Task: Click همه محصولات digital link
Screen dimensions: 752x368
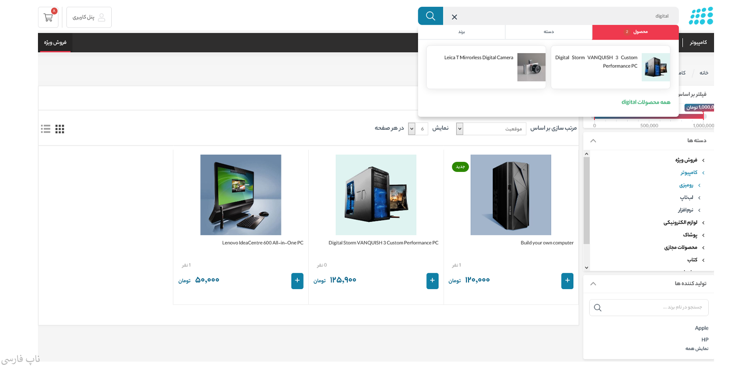Action: click(646, 102)
